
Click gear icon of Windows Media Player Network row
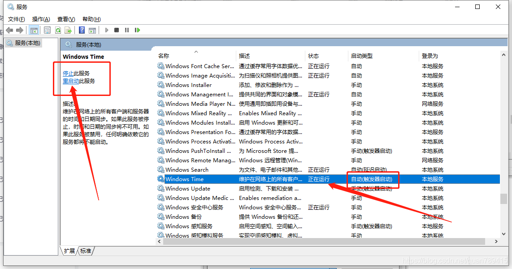161,104
